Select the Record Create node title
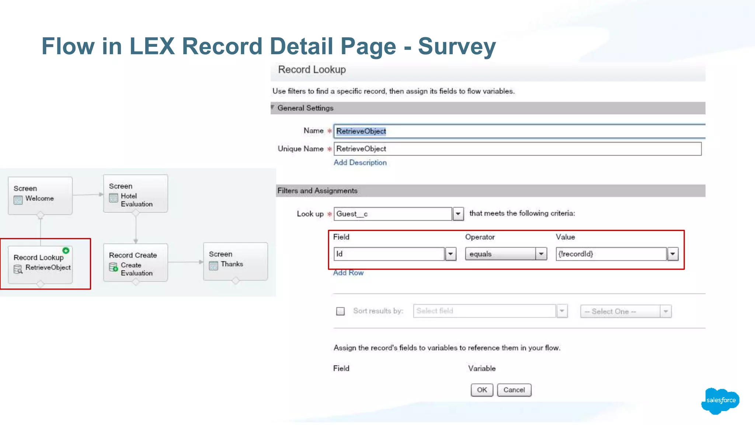Screen dimensions: 755x425 click(133, 255)
